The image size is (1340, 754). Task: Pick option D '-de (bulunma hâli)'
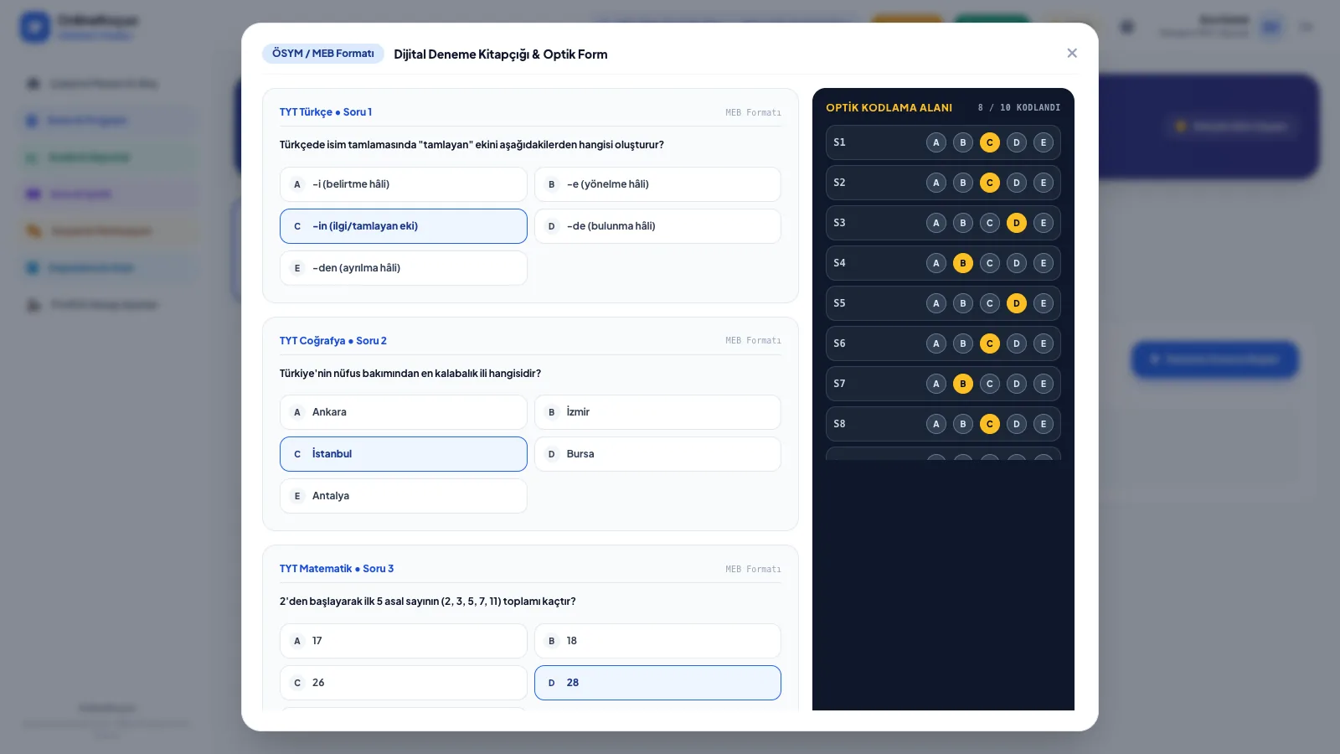(657, 226)
